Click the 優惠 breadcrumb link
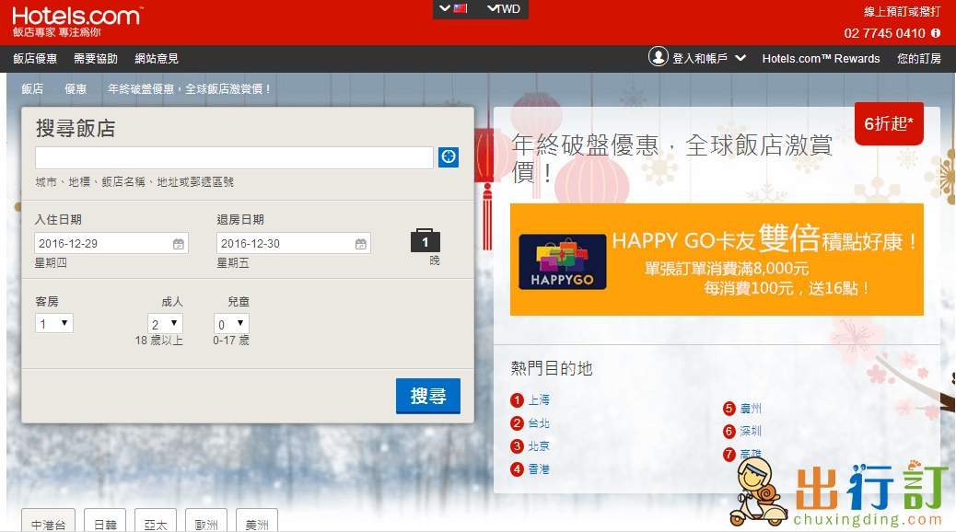 pyautogui.click(x=76, y=89)
